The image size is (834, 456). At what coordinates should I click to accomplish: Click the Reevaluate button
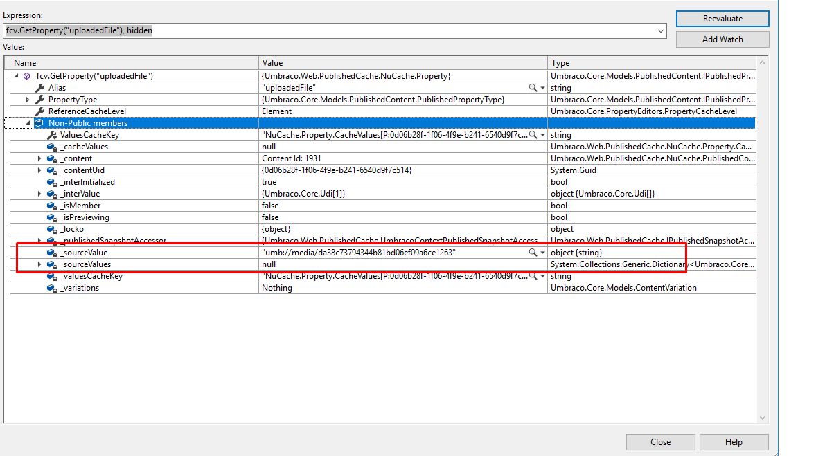coord(722,19)
